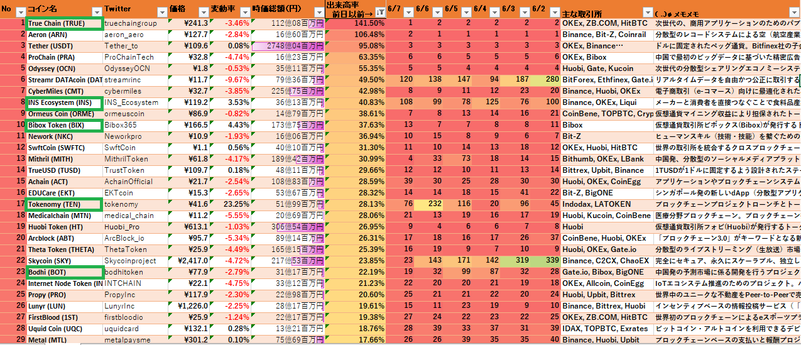The width and height of the screenshot is (801, 345).
Task: Open the 時価総額(円) filter button
Action: (318, 12)
